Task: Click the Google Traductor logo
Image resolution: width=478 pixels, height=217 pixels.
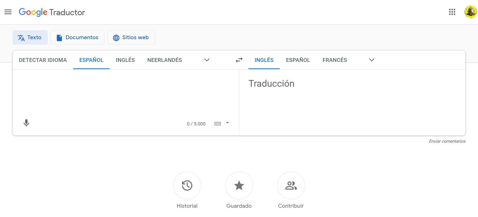Action: point(52,12)
